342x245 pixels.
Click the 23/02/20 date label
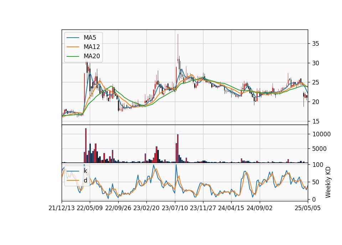(x=146, y=208)
